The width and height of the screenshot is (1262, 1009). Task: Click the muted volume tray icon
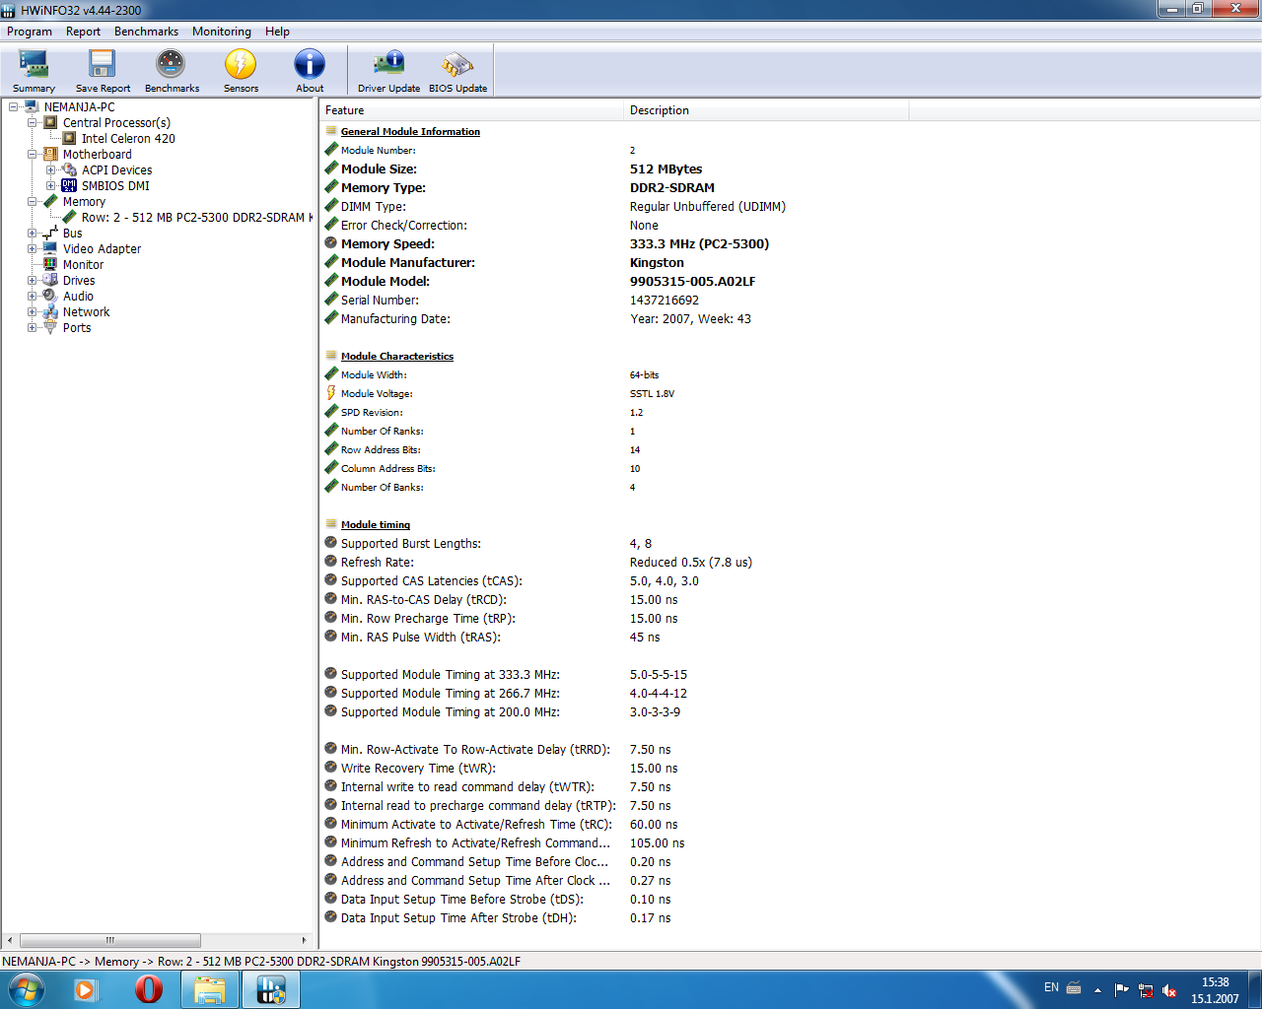[1169, 989]
